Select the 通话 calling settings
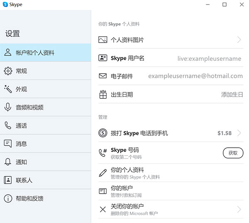249x223 pixels. pyautogui.click(x=45, y=125)
